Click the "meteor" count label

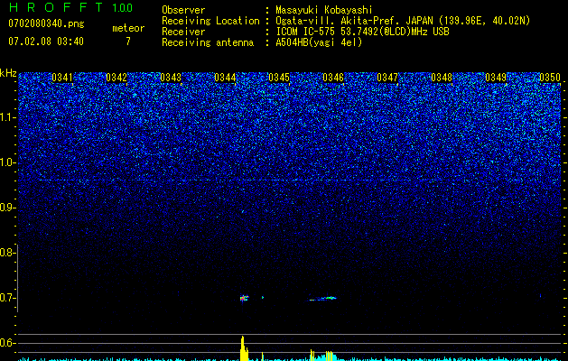pos(128,28)
